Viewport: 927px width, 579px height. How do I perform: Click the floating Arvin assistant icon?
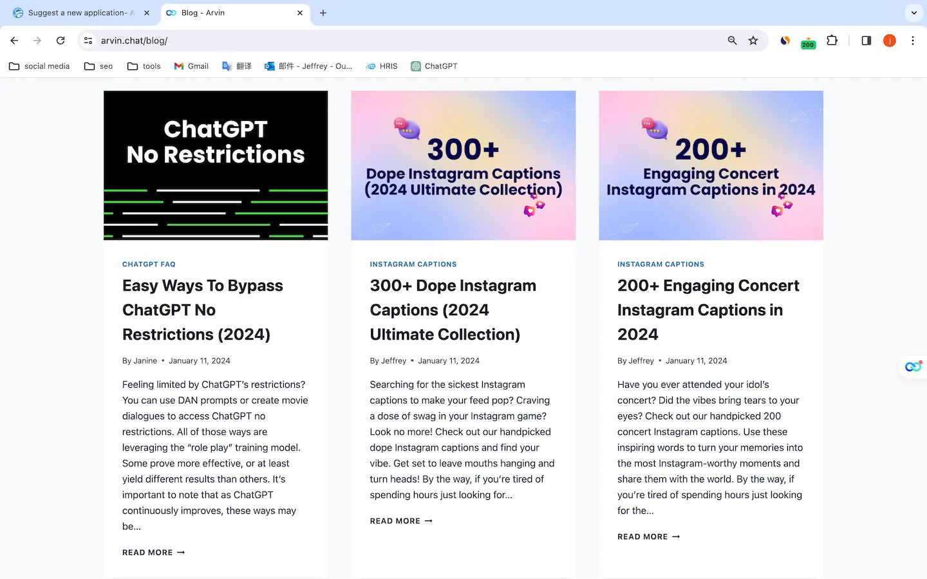pyautogui.click(x=912, y=366)
